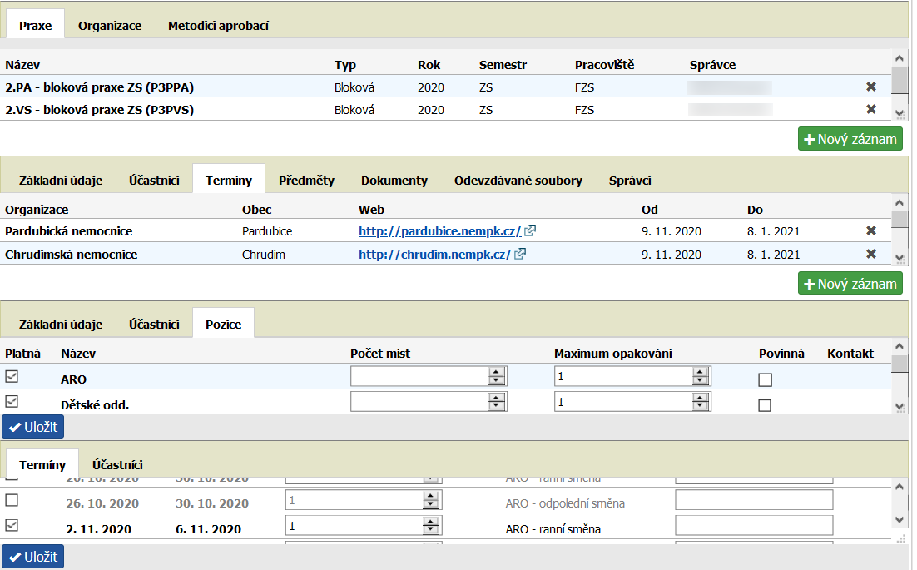Select row 2.PA - bloková praxe ZS (P3PPA)

(445, 87)
